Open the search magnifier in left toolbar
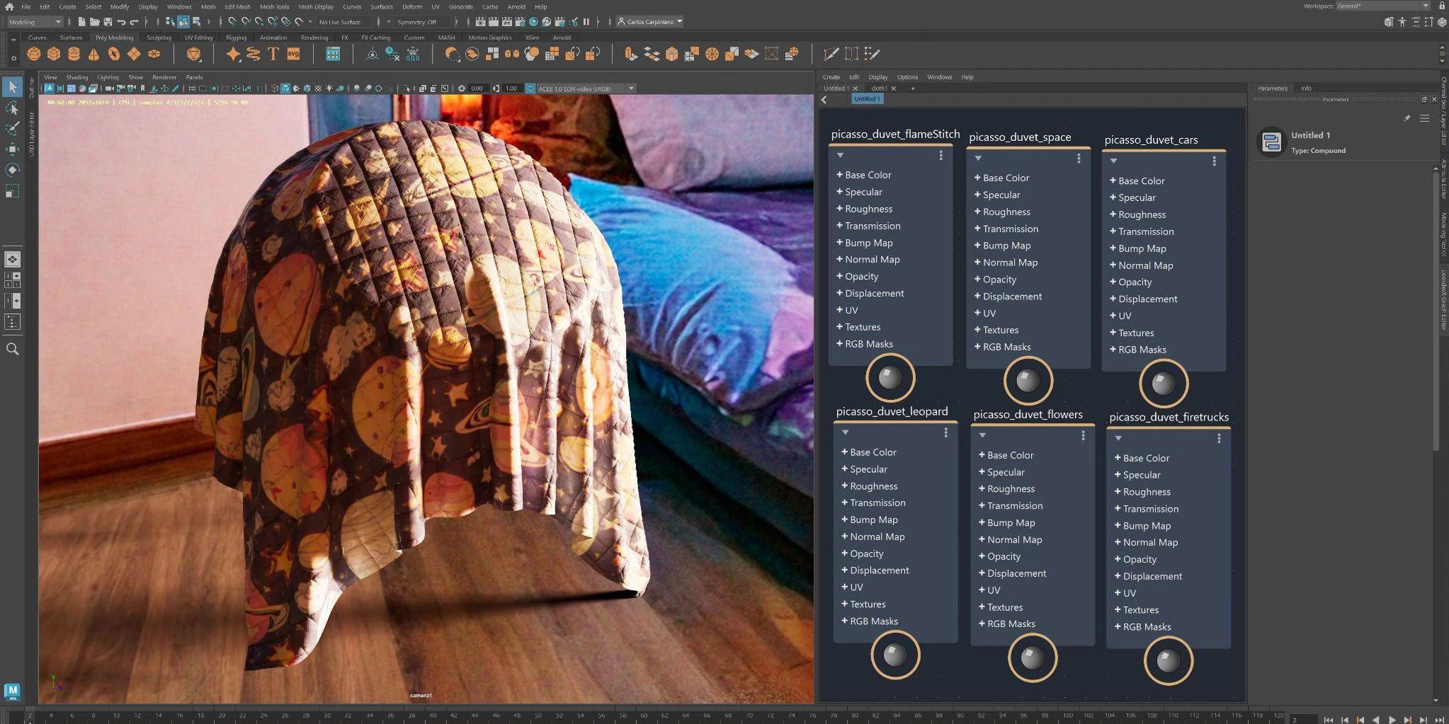The height and width of the screenshot is (724, 1449). click(x=12, y=349)
